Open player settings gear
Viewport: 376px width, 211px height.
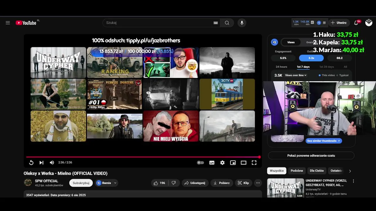tap(222, 163)
